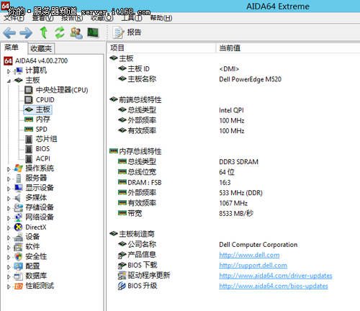
Task: Expand the 显示设备 tree node
Action: click(x=9, y=189)
